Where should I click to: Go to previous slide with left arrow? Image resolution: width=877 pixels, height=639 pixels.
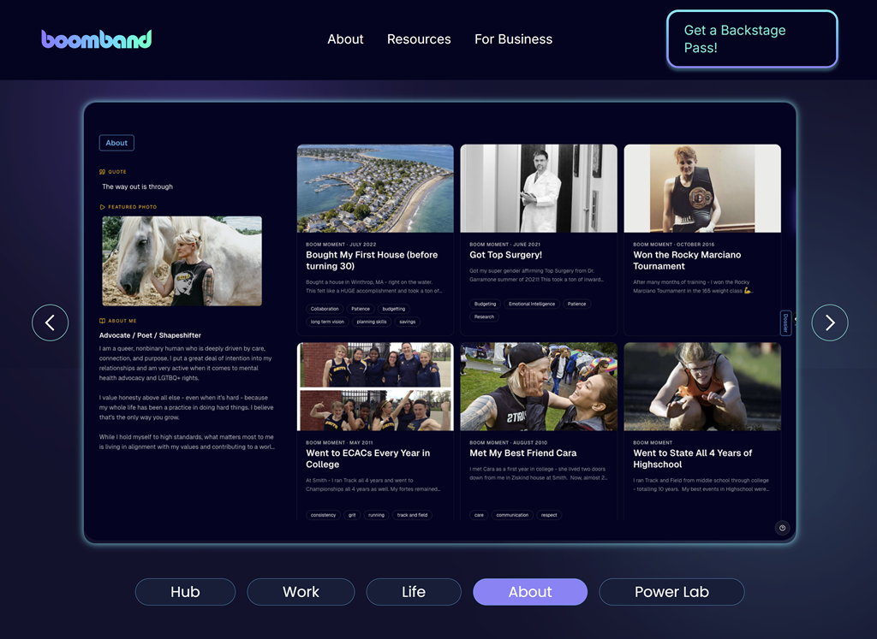pyautogui.click(x=51, y=322)
